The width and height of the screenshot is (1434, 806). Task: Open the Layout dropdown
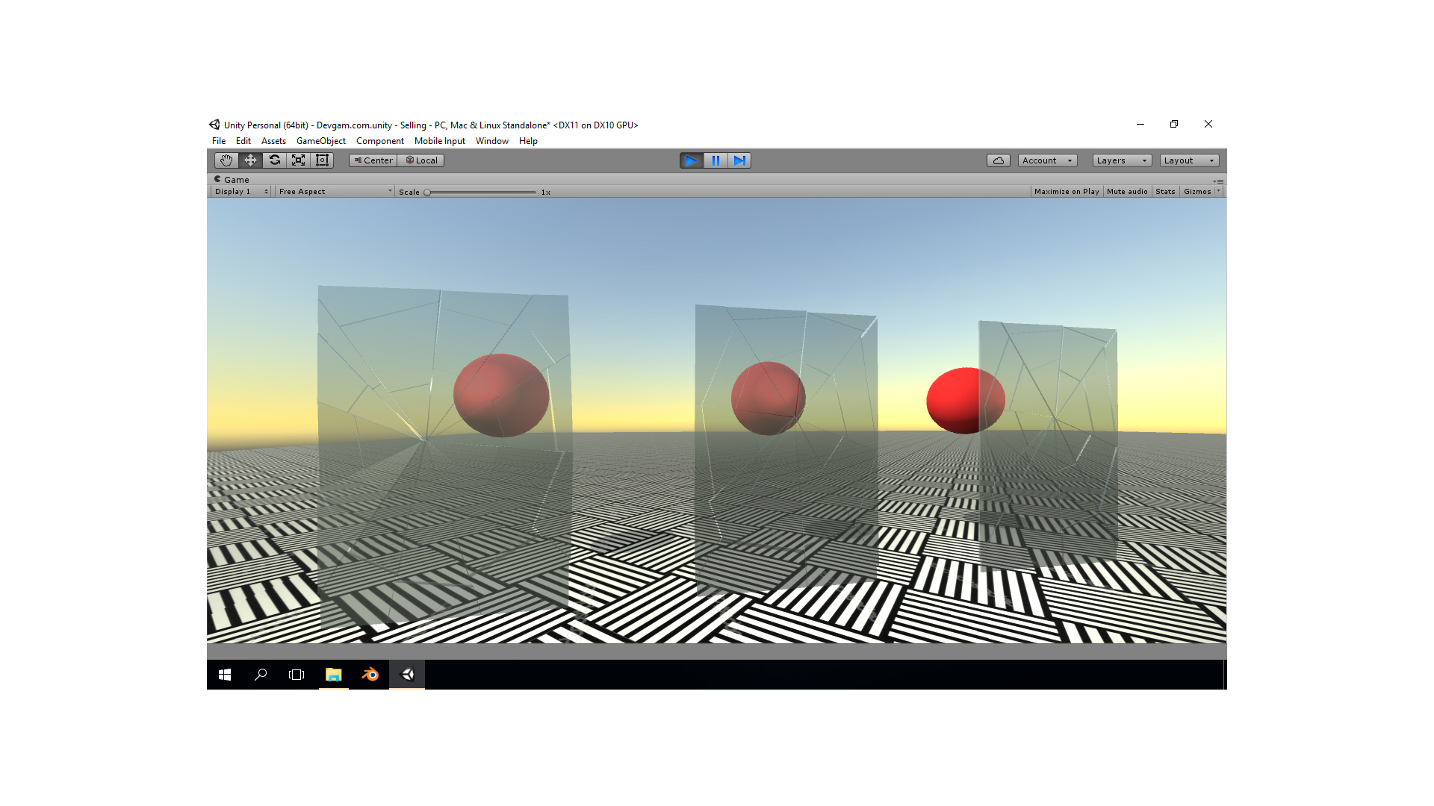pyautogui.click(x=1189, y=160)
